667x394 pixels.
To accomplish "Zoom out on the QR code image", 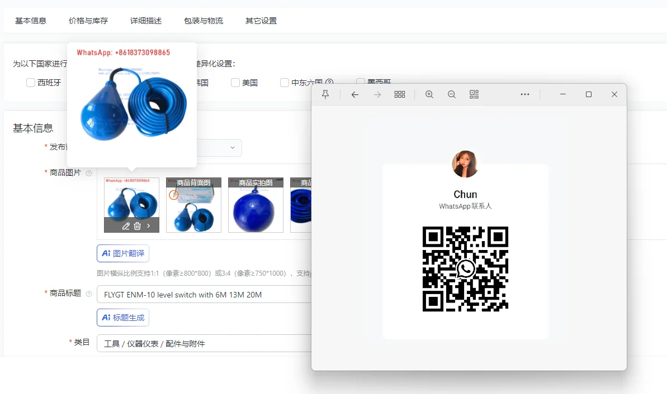I will click(452, 94).
